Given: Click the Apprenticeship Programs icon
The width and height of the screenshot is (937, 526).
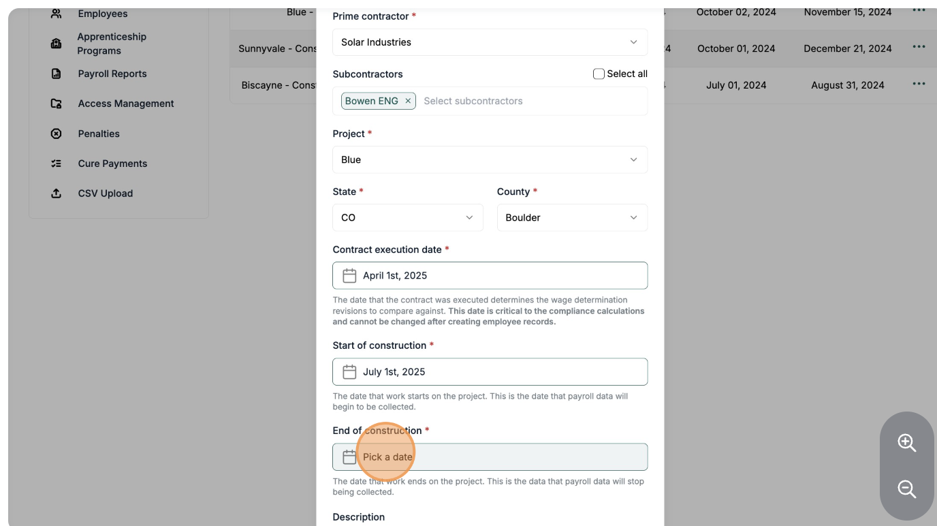Looking at the screenshot, I should tap(57, 44).
